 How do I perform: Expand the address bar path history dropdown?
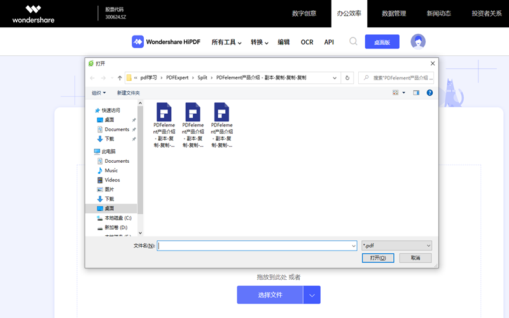[x=335, y=78]
